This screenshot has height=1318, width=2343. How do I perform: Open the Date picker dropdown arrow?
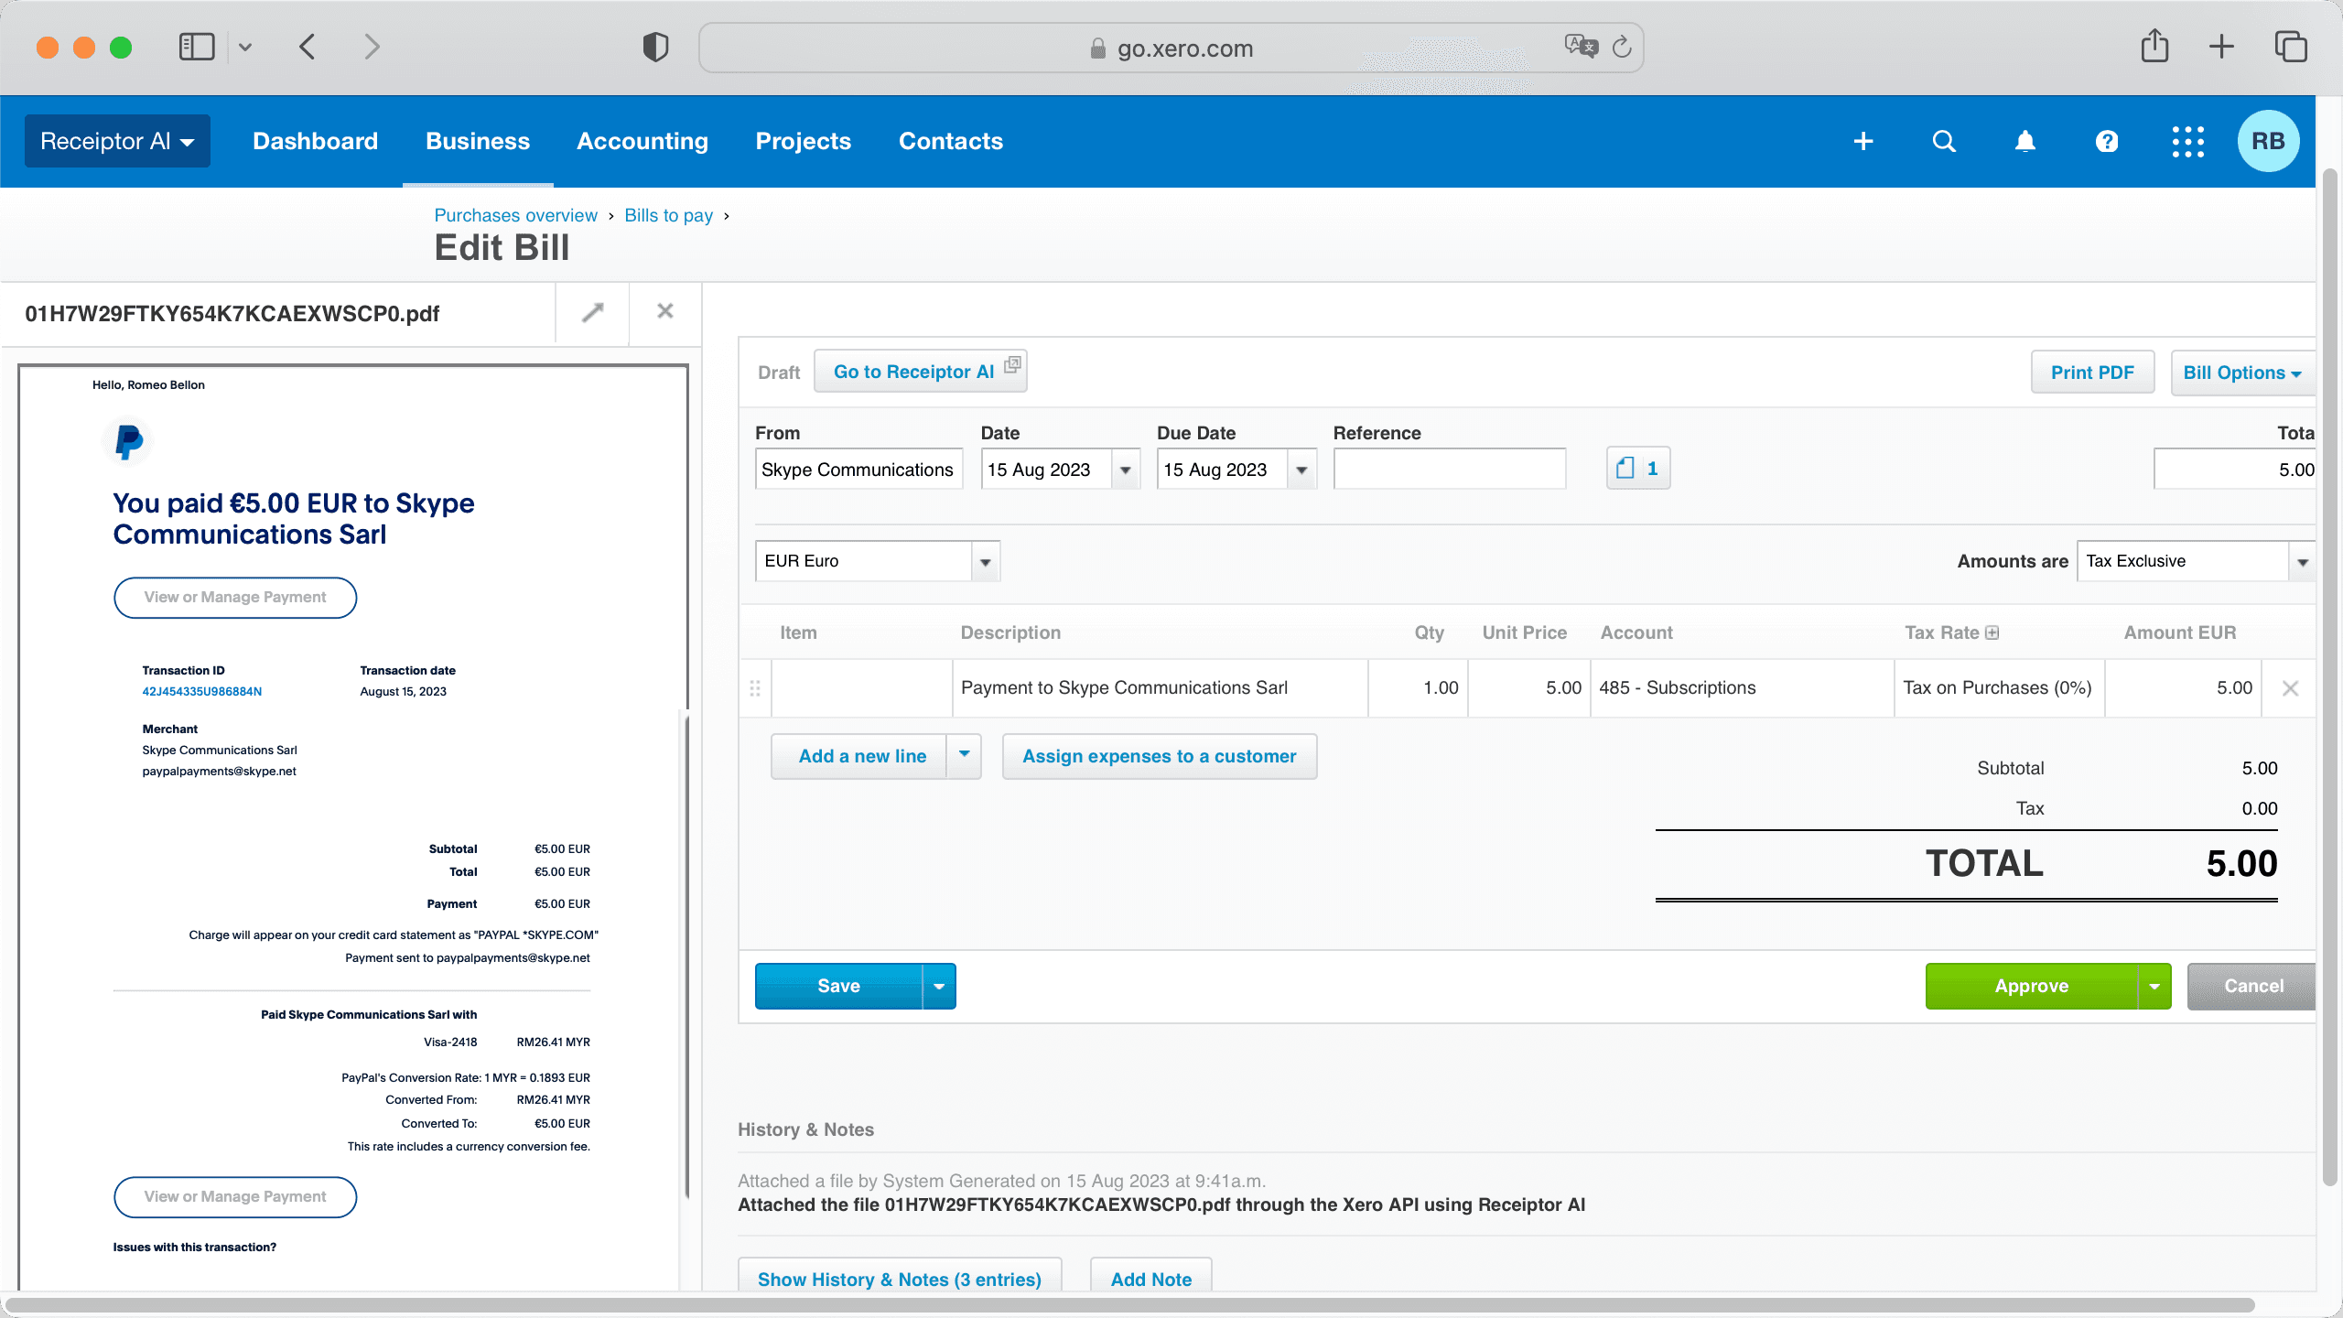1125,470
